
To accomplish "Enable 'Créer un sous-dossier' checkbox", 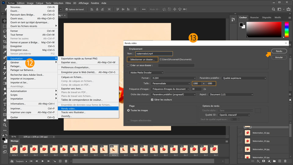I will [x=128, y=65].
